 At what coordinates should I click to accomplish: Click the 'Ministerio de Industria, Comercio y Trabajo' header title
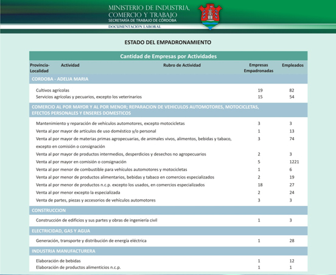point(149,12)
